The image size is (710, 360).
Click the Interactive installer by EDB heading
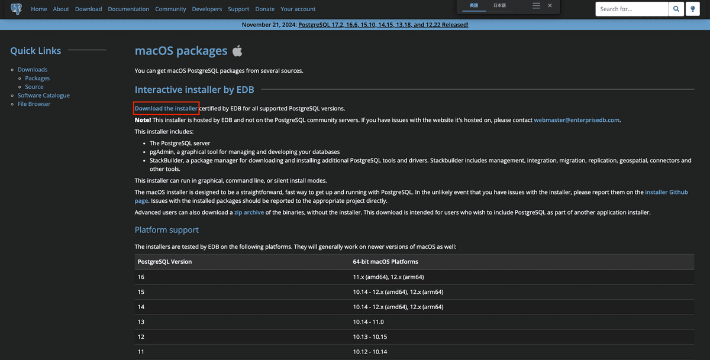point(195,90)
